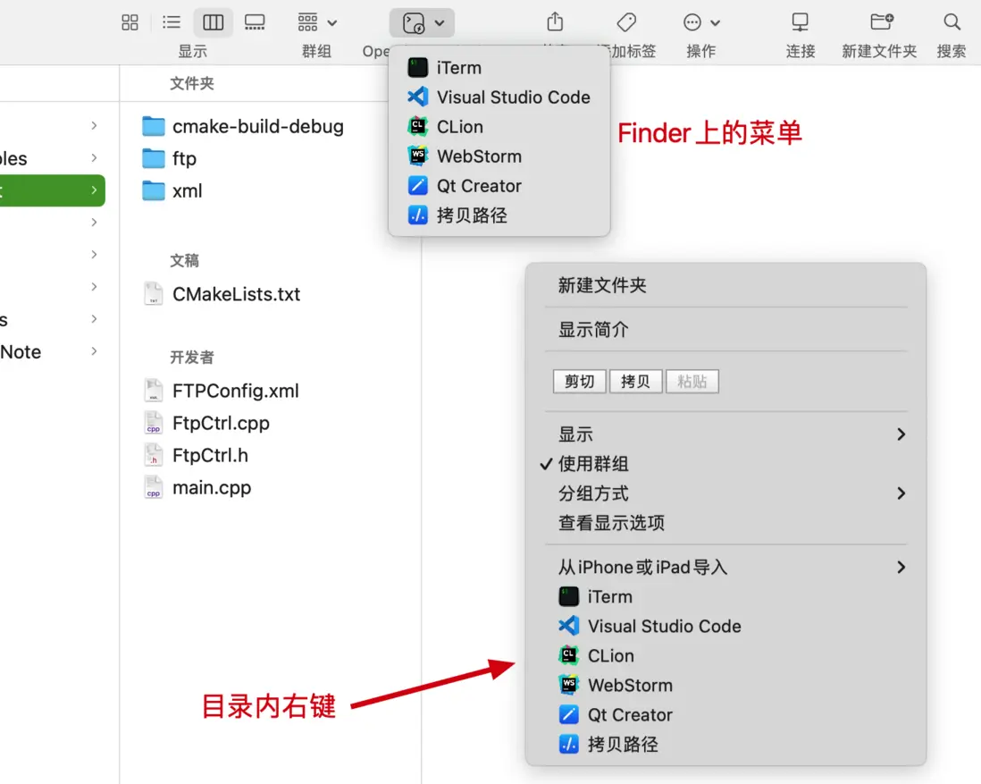
Task: Click Qt Creator in the context menu
Action: tap(725, 715)
